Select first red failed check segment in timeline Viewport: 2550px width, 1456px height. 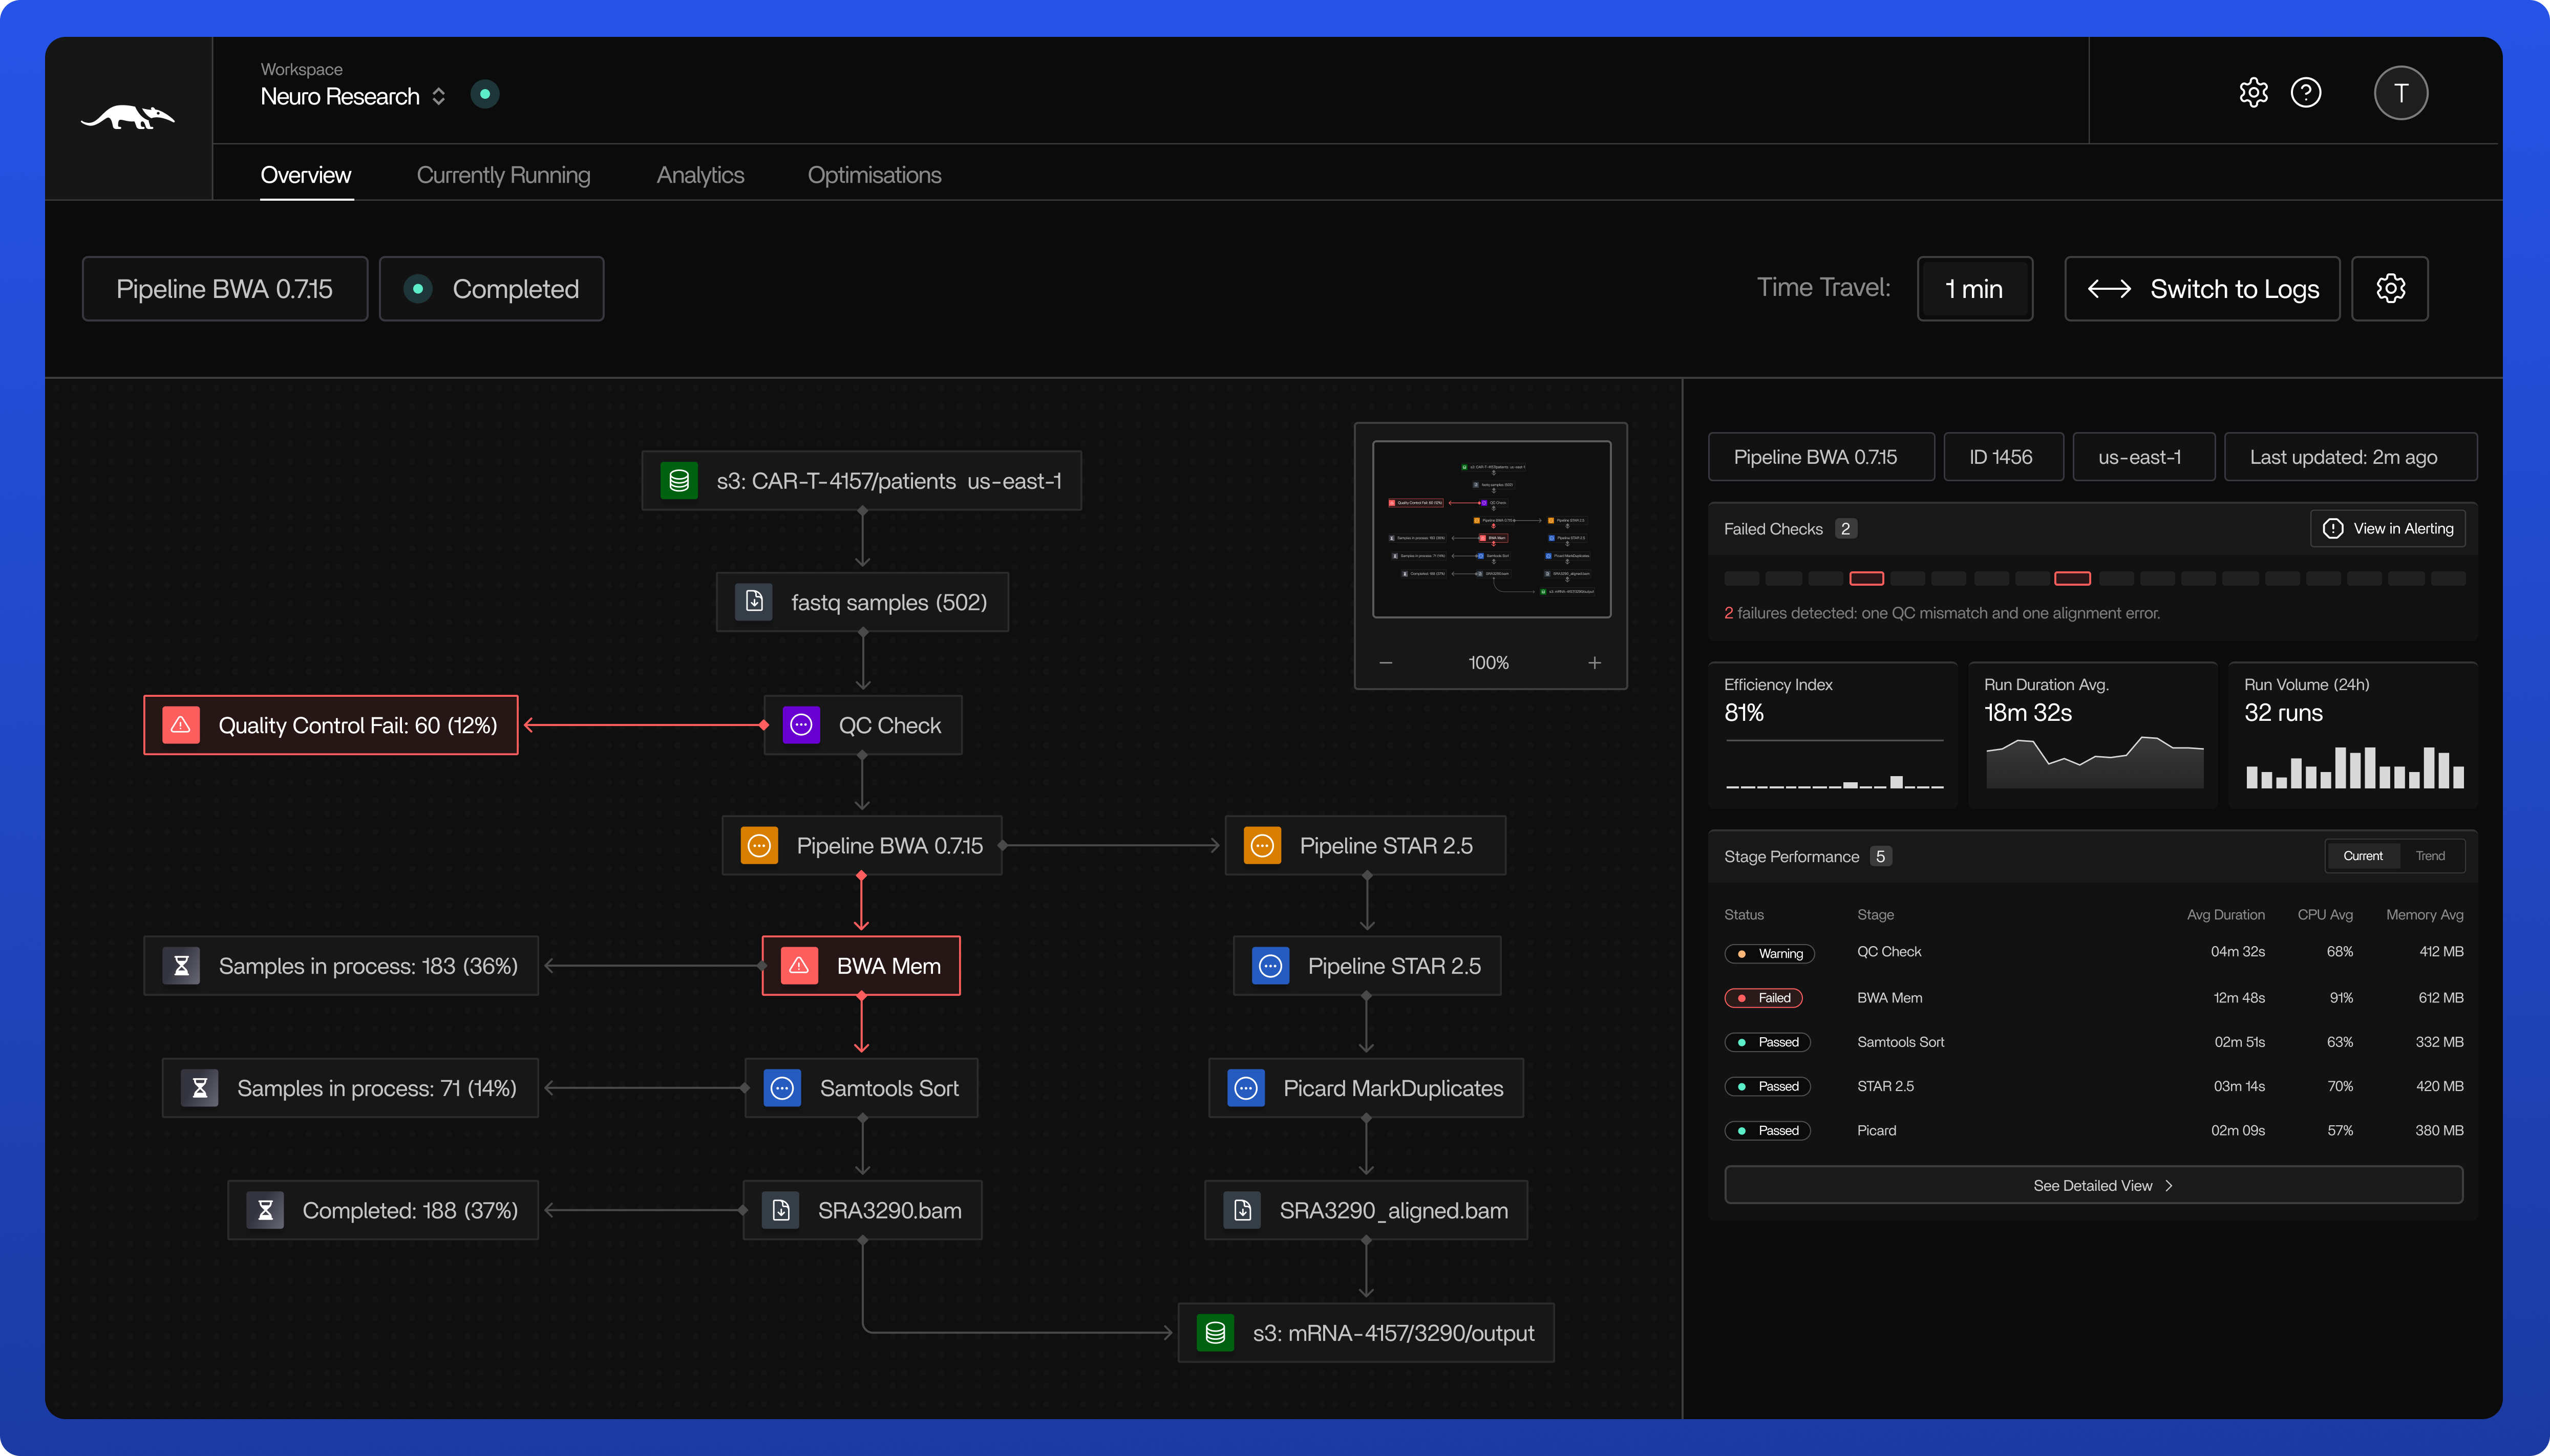[x=1867, y=578]
